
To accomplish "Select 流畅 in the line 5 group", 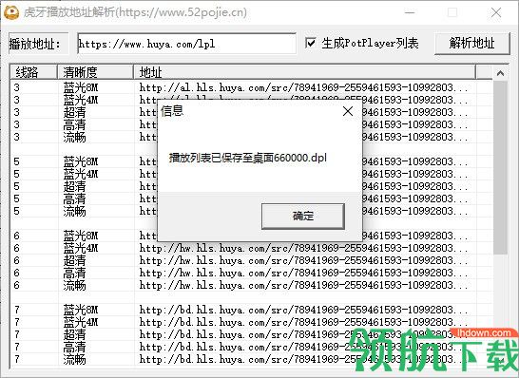I will [74, 211].
